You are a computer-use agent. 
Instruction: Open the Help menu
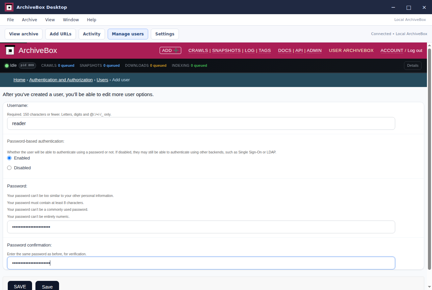91,20
